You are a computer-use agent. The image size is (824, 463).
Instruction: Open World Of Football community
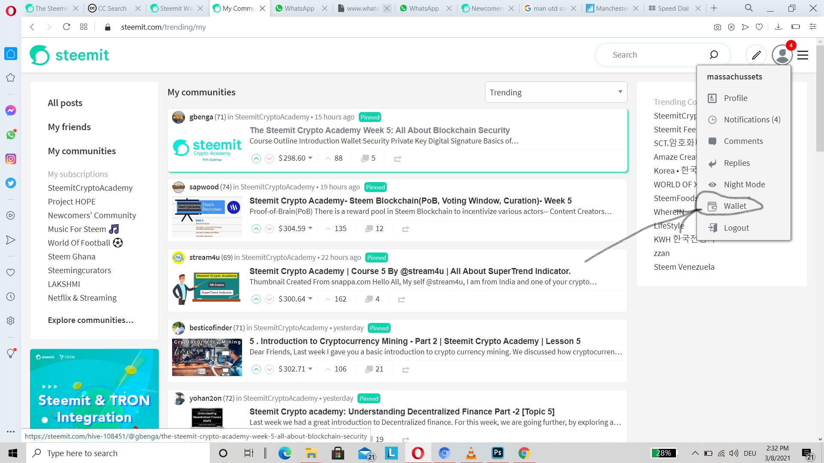tap(85, 243)
